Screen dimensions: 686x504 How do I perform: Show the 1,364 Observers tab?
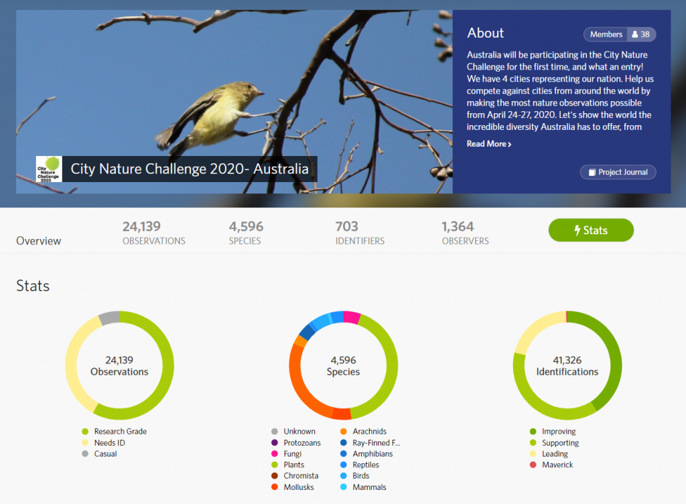[x=465, y=233]
